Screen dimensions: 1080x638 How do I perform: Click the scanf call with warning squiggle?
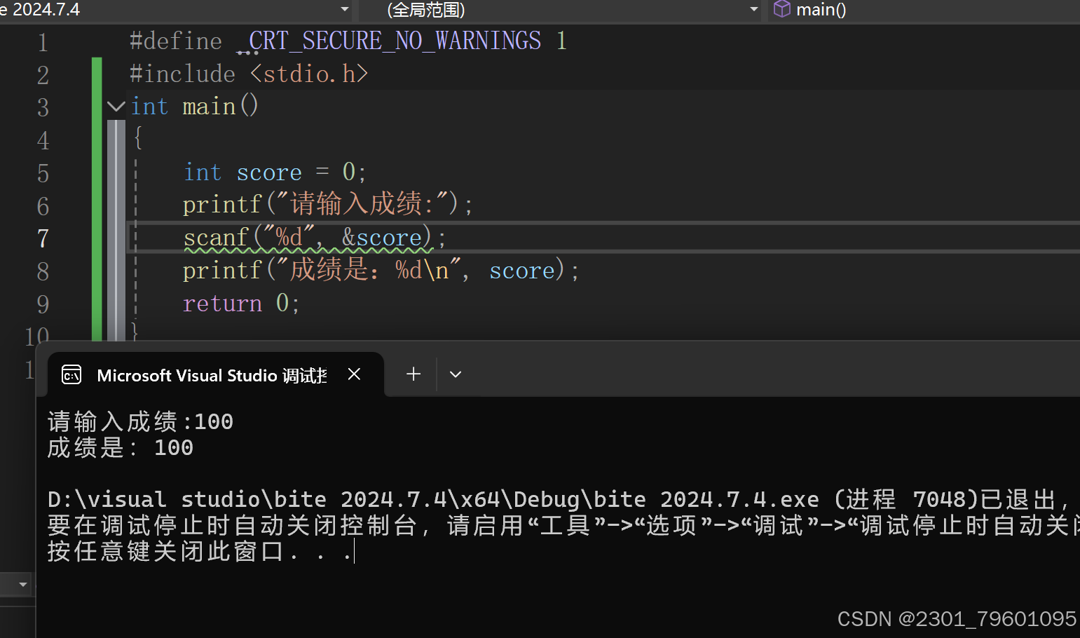point(314,238)
